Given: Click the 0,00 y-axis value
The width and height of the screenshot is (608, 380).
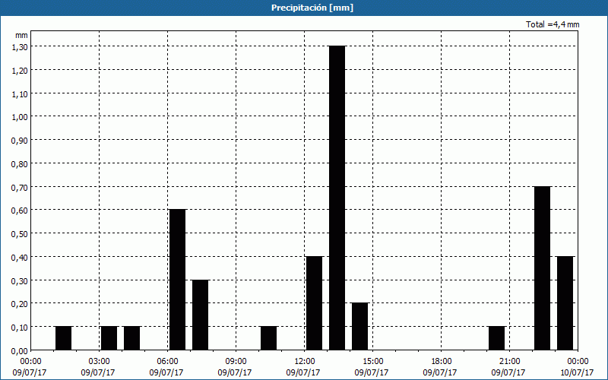Looking at the screenshot, I should 20,351.
